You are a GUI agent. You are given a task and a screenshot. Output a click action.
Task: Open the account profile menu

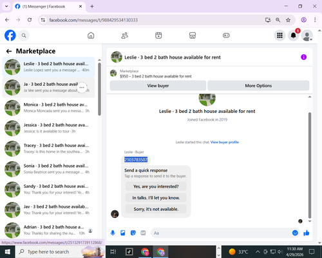pyautogui.click(x=307, y=35)
